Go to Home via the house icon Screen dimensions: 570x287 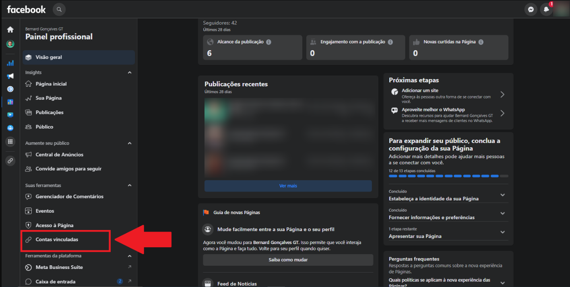tap(10, 30)
